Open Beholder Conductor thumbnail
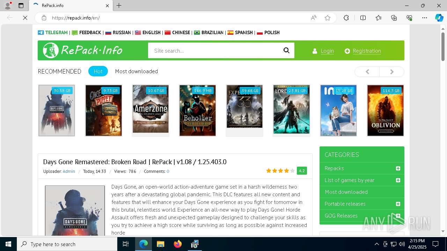 point(198,111)
